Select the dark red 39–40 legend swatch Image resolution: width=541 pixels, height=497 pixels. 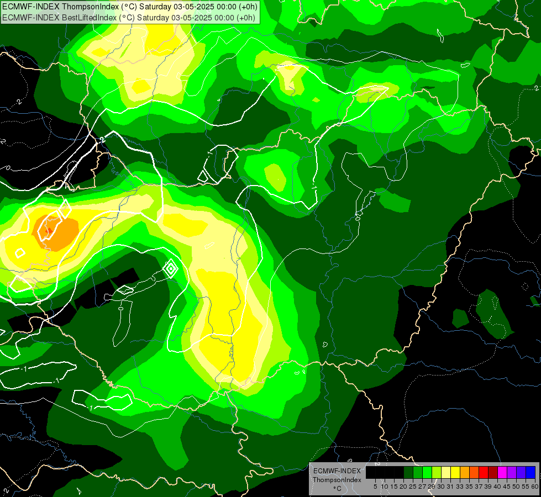pyautogui.click(x=493, y=473)
